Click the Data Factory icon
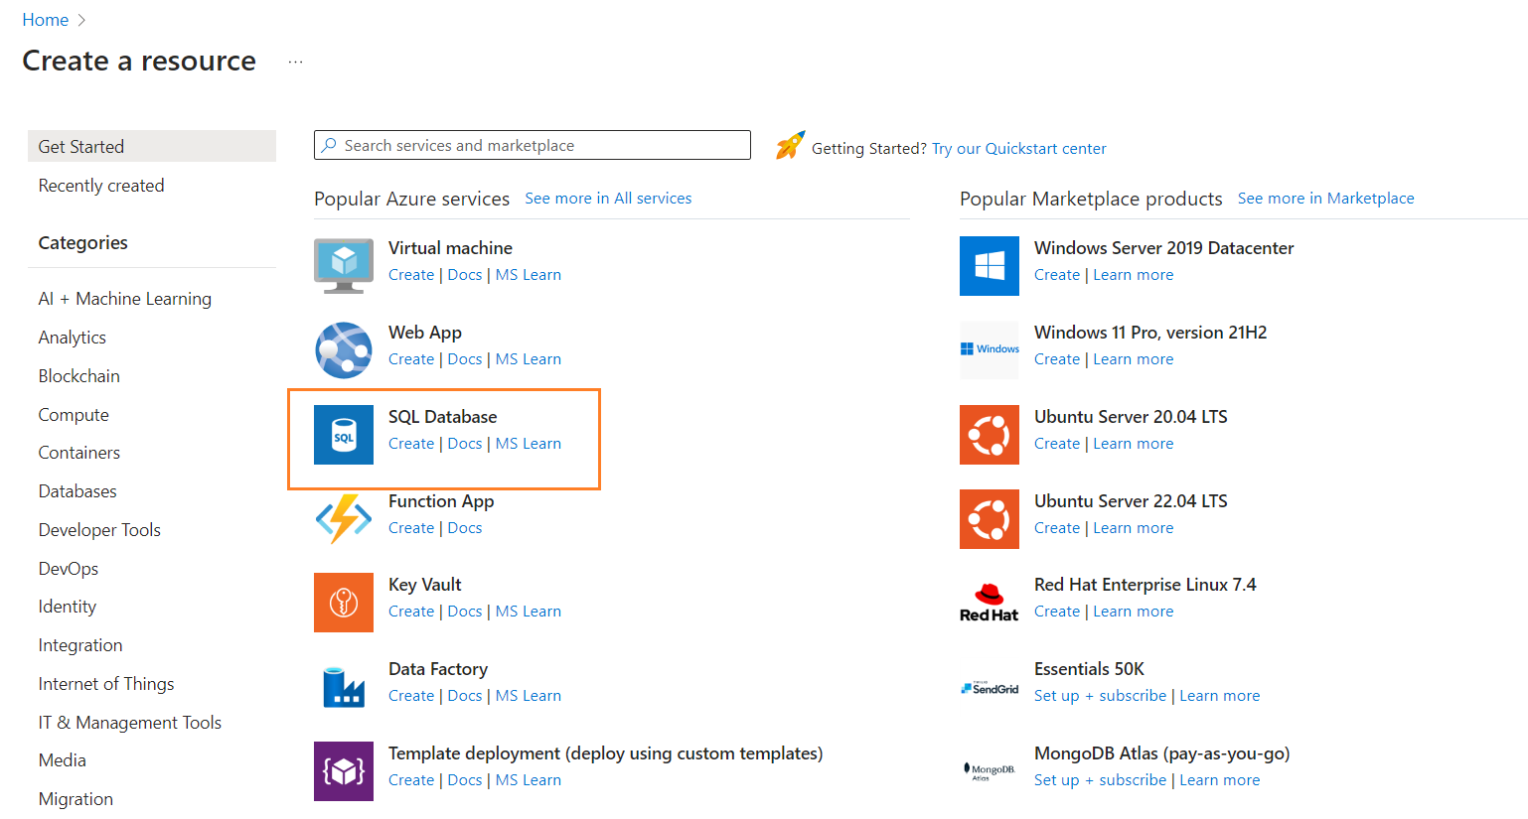 tap(343, 687)
